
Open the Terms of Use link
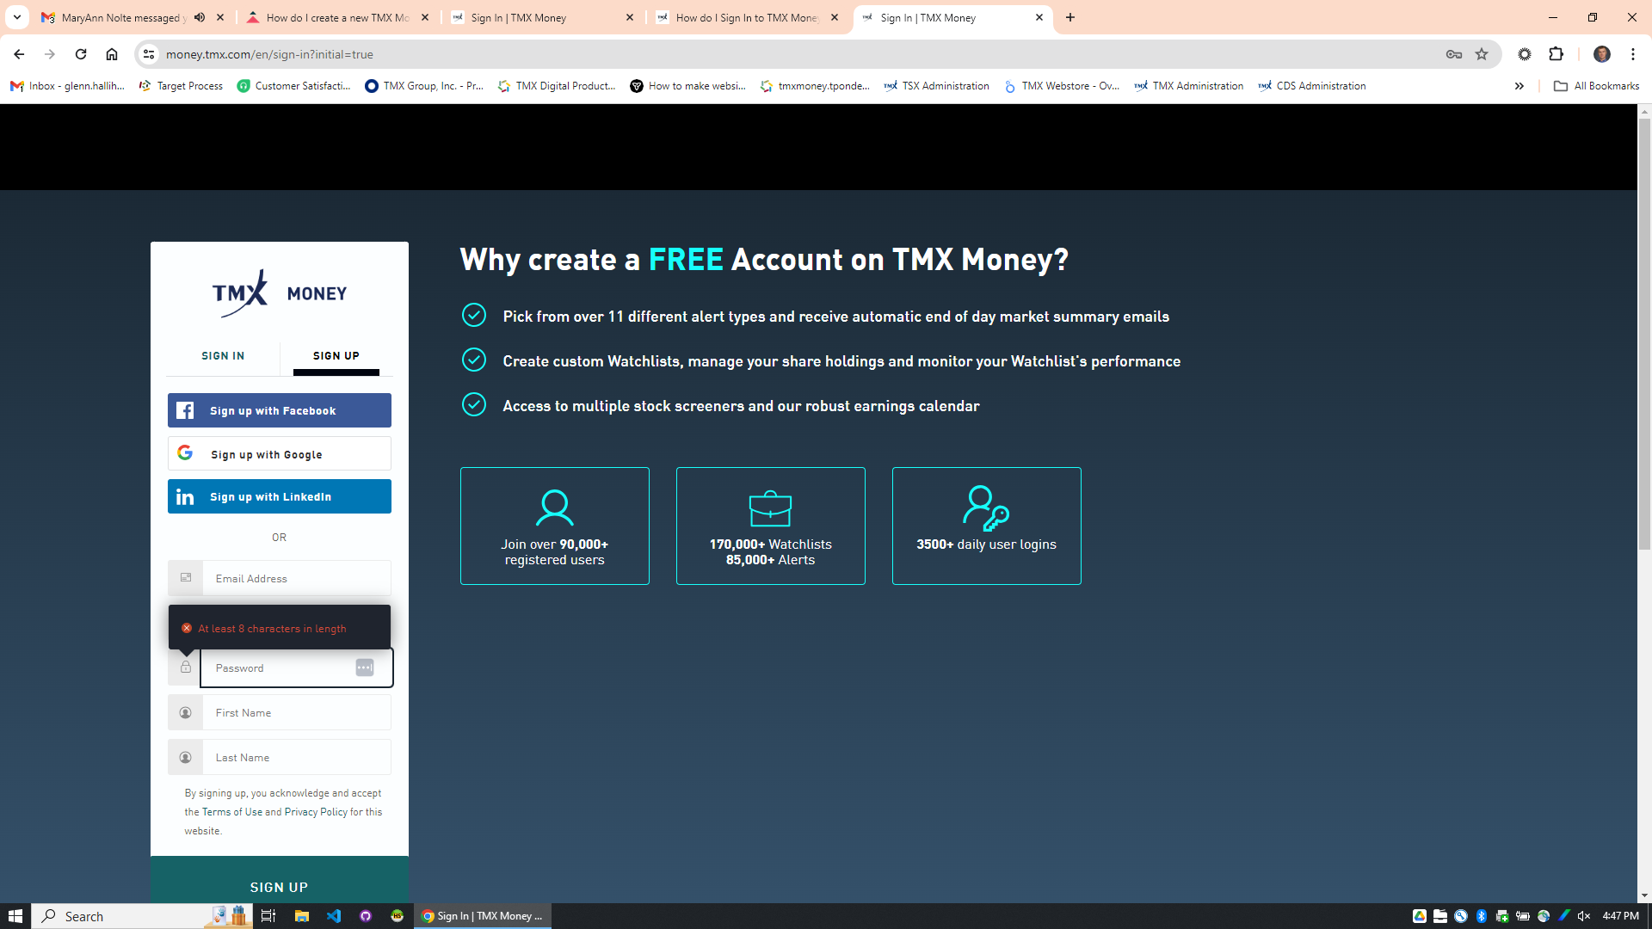tap(231, 812)
